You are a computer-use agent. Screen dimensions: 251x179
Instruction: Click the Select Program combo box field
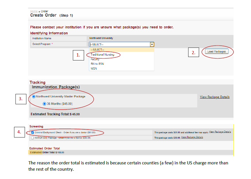[x=119, y=44]
